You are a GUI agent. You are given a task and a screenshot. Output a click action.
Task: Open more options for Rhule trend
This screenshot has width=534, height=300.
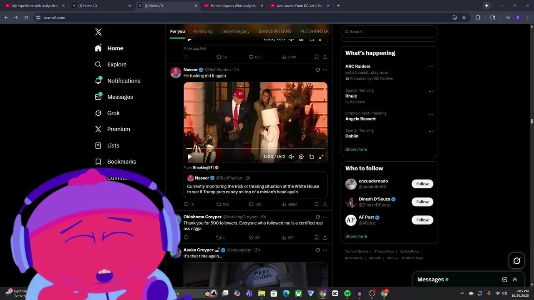[431, 92]
